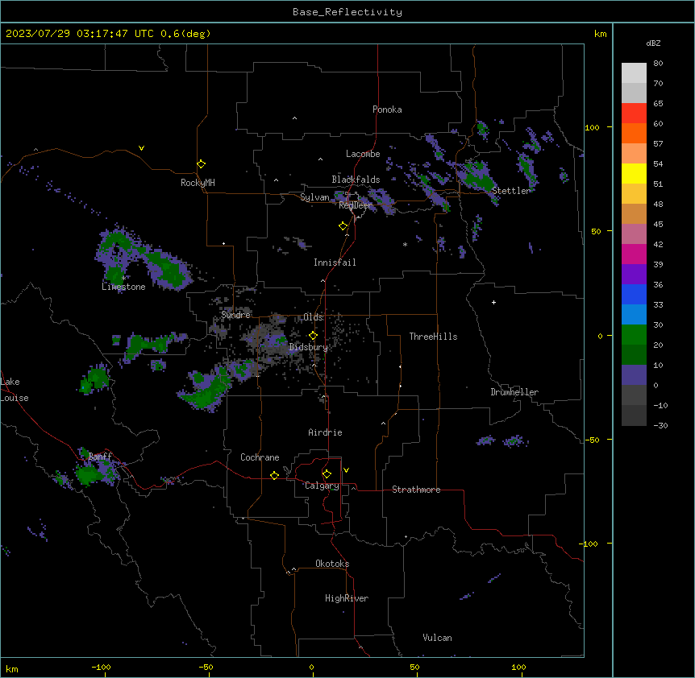Screen dimensions: 695x678
Task: Click the yellow V marker northeast of Calgary
Action: (346, 470)
